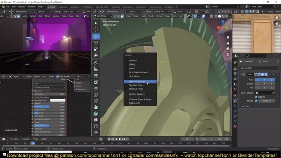Pick the Measure tool
281x158 pixels.
(96, 69)
